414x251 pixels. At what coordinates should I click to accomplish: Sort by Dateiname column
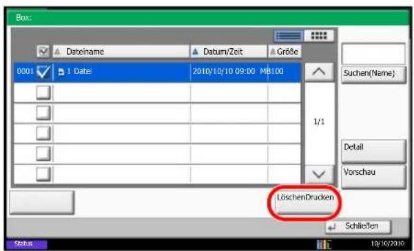[x=121, y=52]
